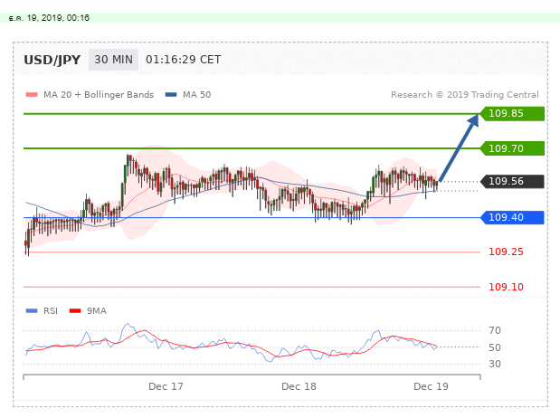Click the MA 20 + Bollinger Bands swatch
The width and height of the screenshot is (560, 418).
[32, 95]
